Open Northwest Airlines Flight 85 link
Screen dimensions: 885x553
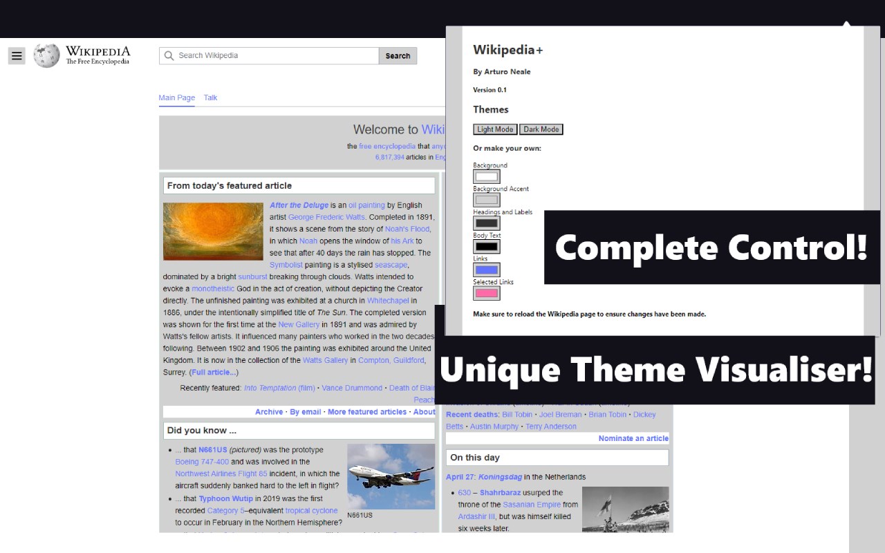point(221,474)
